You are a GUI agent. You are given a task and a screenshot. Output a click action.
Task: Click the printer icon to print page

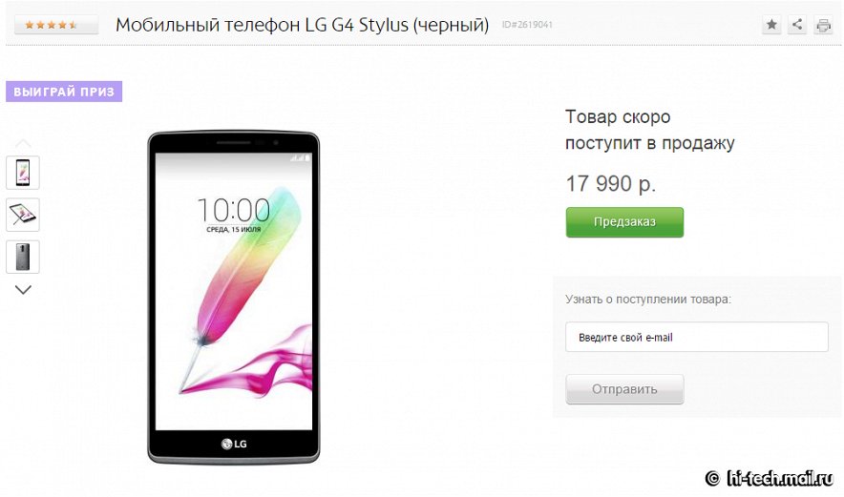824,25
